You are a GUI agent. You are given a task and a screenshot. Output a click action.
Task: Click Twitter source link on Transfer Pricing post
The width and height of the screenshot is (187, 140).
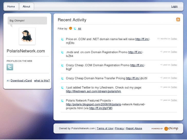(x=174, y=78)
